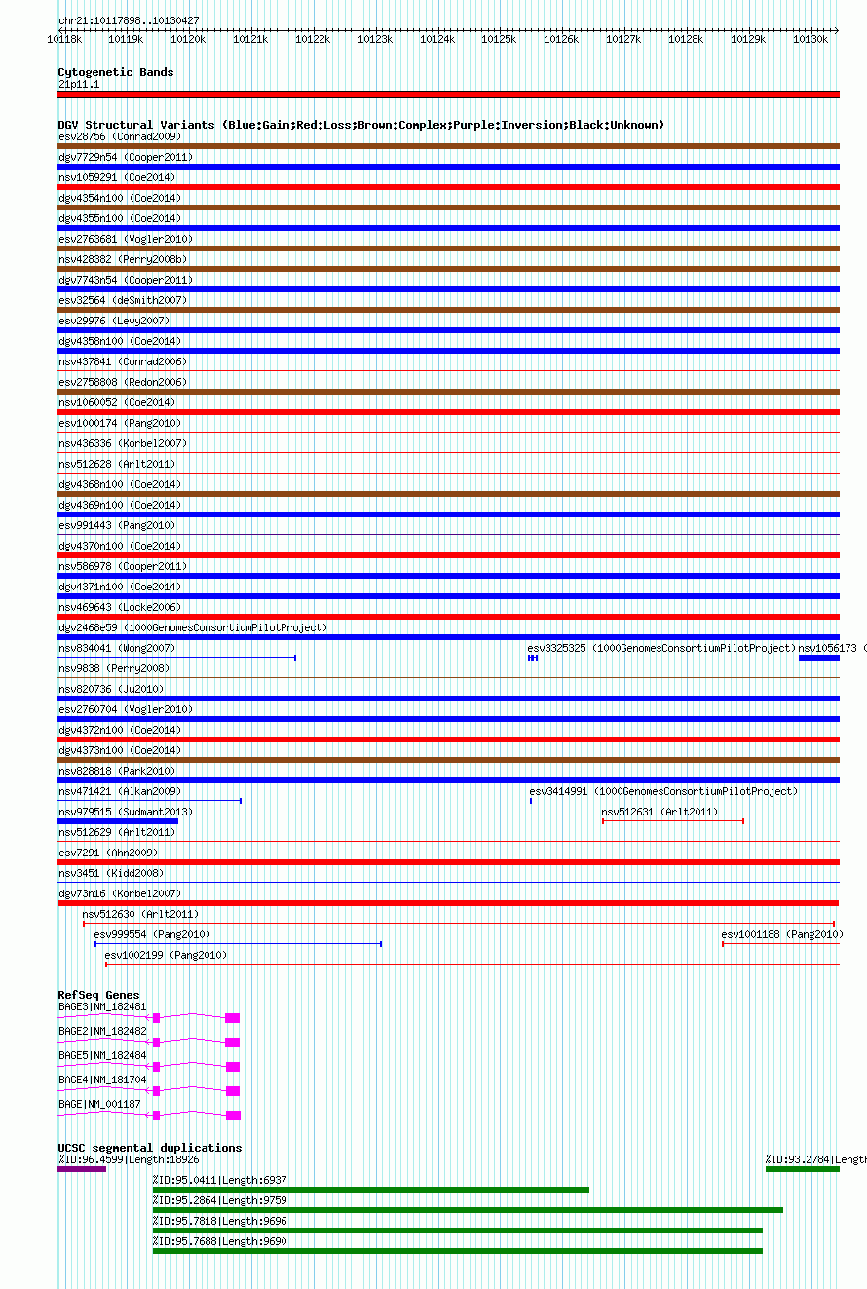
Task: Open dgv4373n100 (Coe2014) variant
Action: [x=120, y=750]
